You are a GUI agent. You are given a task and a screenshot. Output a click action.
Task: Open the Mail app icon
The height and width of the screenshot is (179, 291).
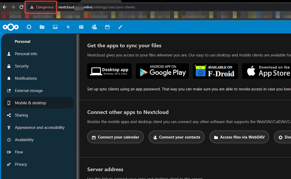point(81,27)
